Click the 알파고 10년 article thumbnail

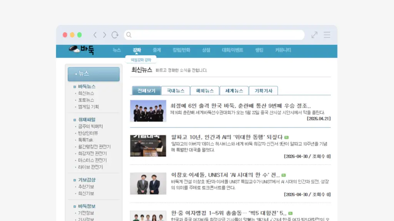[x=148, y=146]
